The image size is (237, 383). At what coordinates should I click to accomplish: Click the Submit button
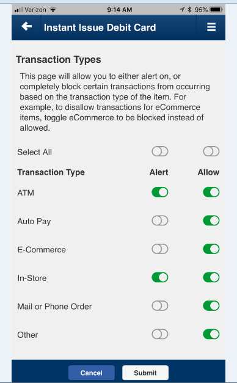[145, 373]
